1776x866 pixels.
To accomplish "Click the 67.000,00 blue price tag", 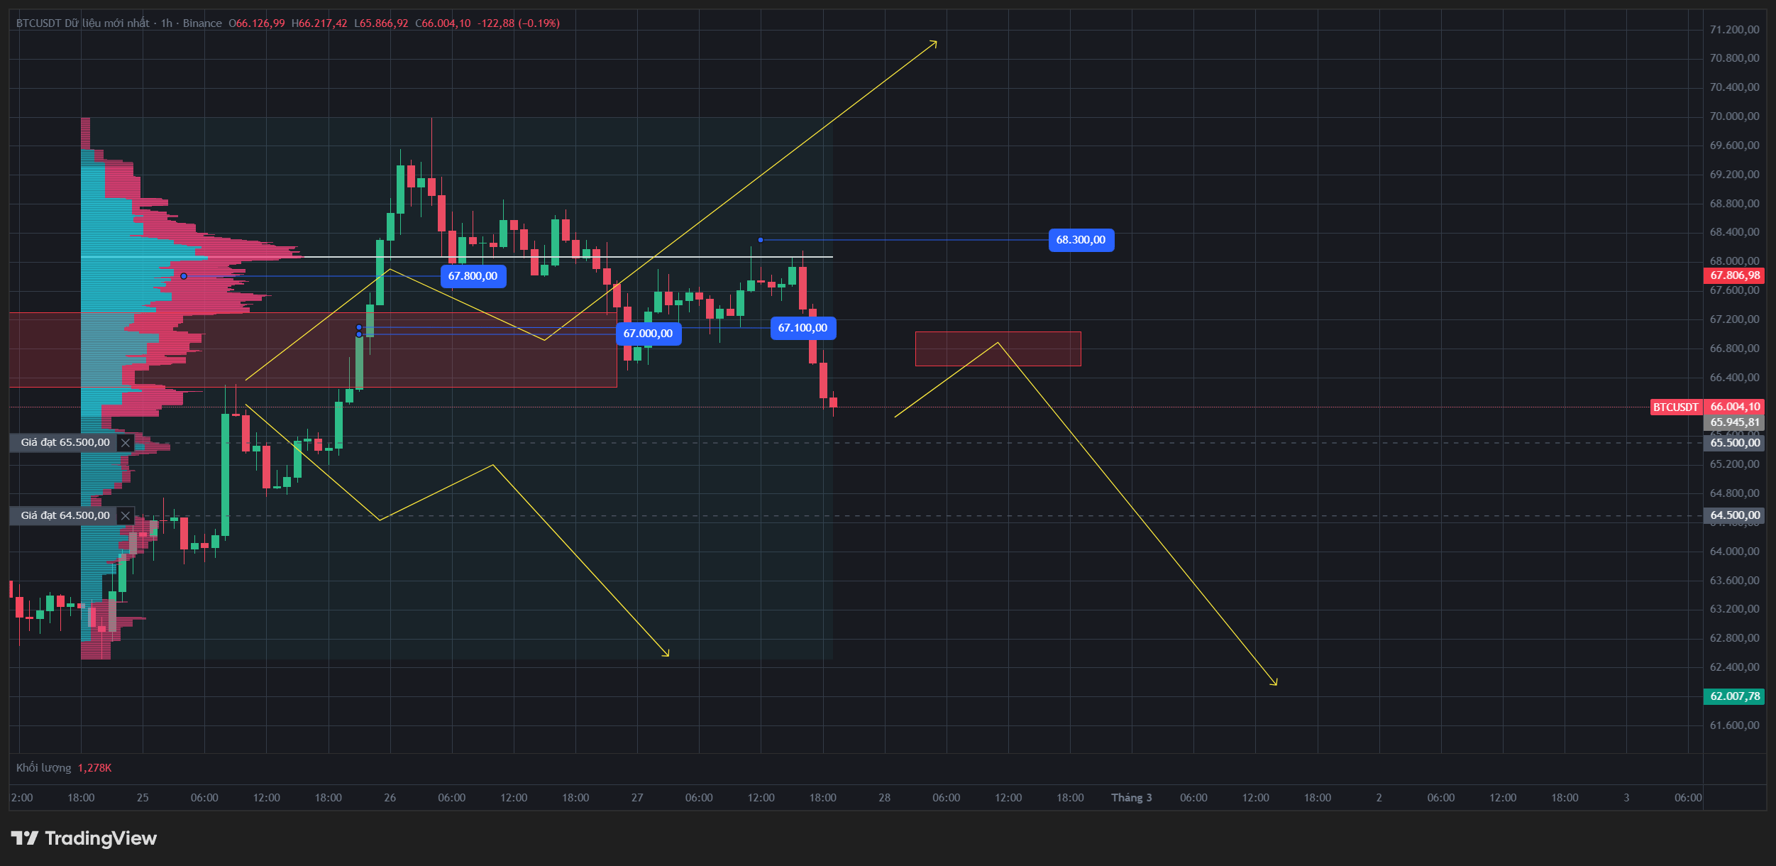I will pyautogui.click(x=648, y=334).
